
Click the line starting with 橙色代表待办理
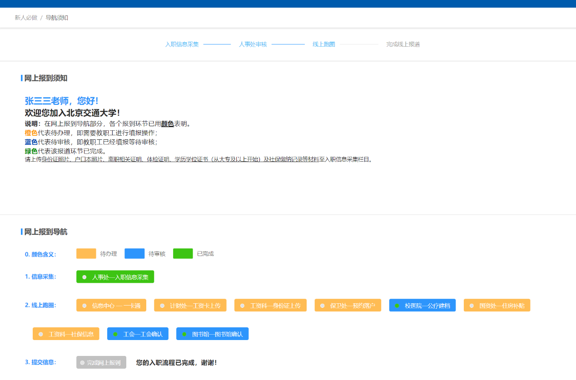coord(91,133)
